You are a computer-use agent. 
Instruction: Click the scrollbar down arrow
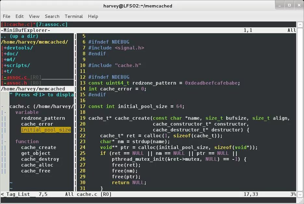click(300, 194)
